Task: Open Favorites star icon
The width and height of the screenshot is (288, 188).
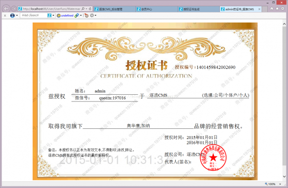Action: pyautogui.click(x=277, y=9)
